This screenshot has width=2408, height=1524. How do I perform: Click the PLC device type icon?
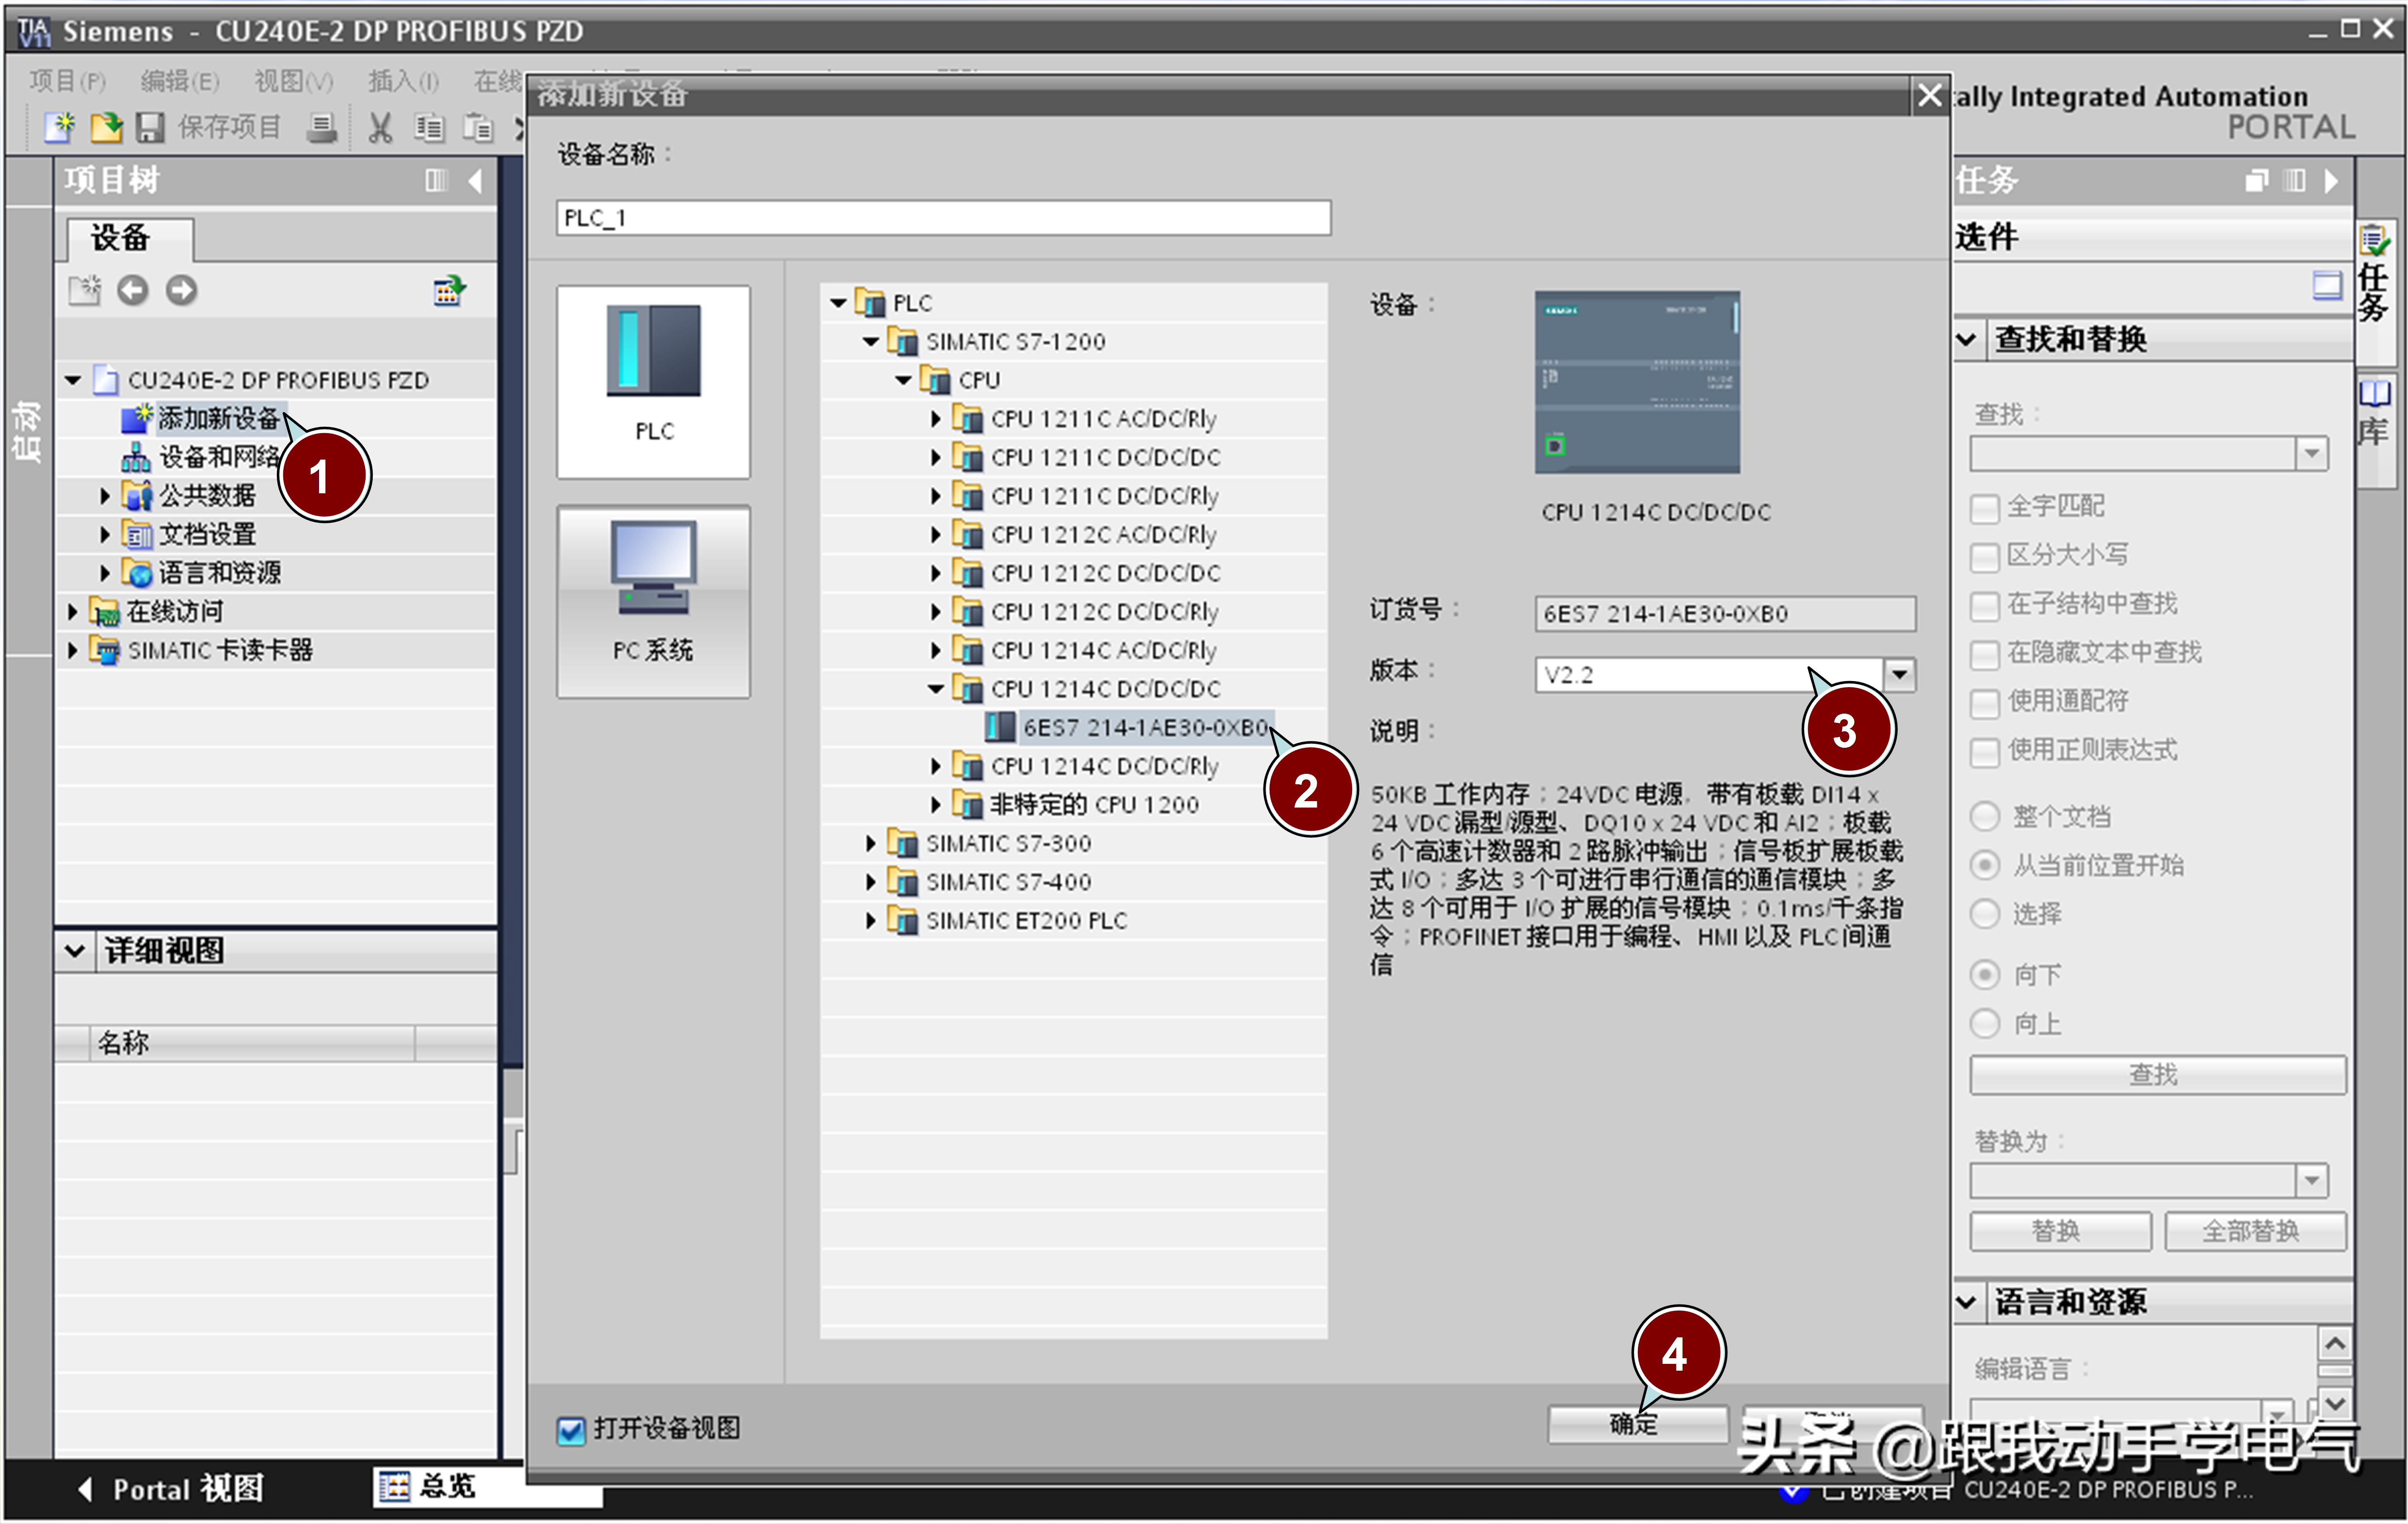(653, 375)
